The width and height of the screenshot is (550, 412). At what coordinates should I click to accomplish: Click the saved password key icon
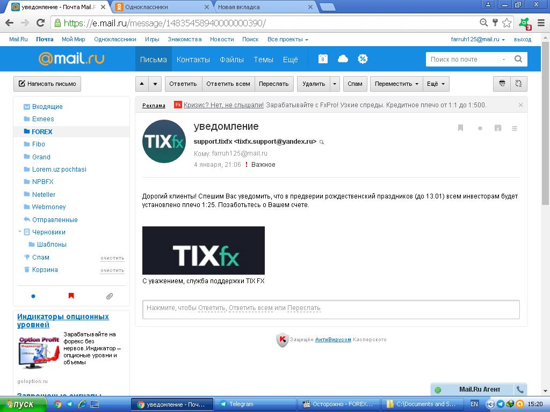tap(495, 23)
